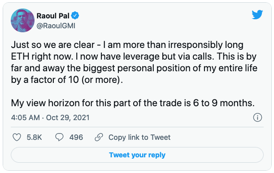The height and width of the screenshot is (173, 274).
Task: Click the 'My view horizon' sentence
Action: click(133, 103)
